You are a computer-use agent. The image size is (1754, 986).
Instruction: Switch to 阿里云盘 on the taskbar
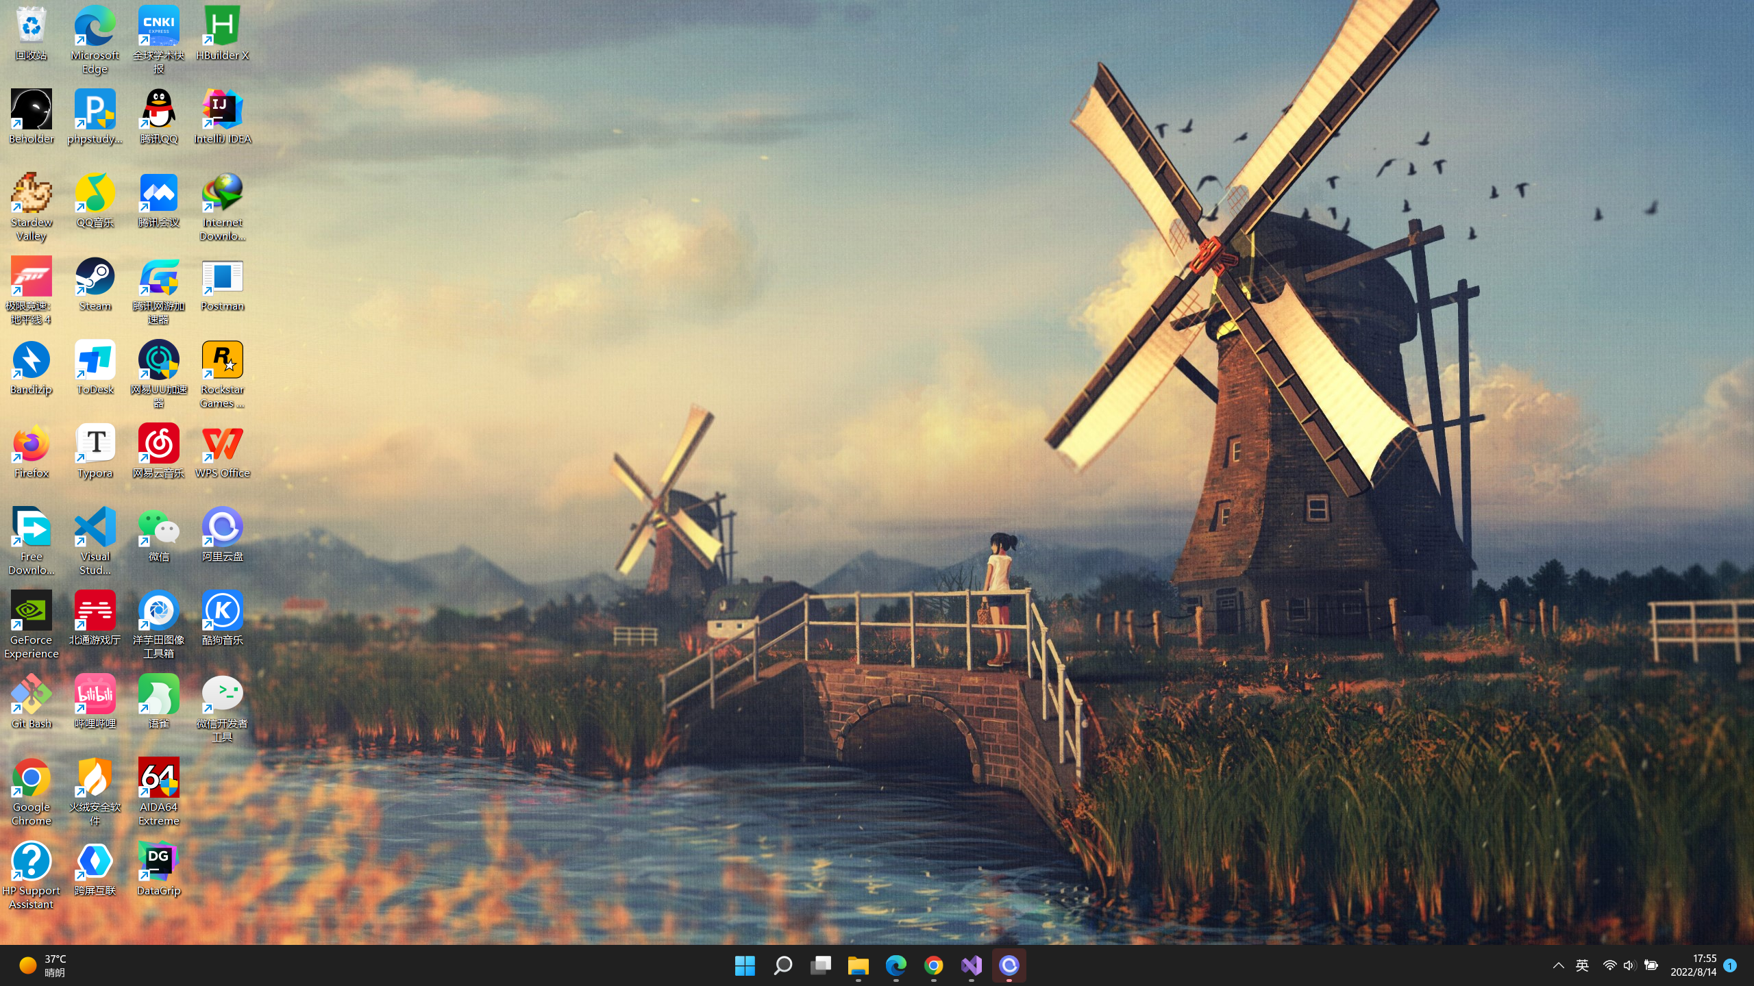point(1009,965)
